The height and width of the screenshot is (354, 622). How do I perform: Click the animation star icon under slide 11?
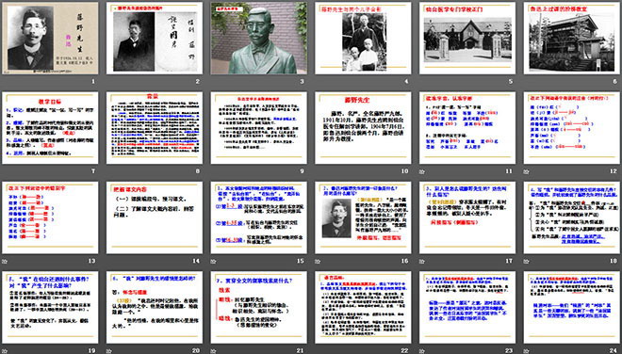421,171
